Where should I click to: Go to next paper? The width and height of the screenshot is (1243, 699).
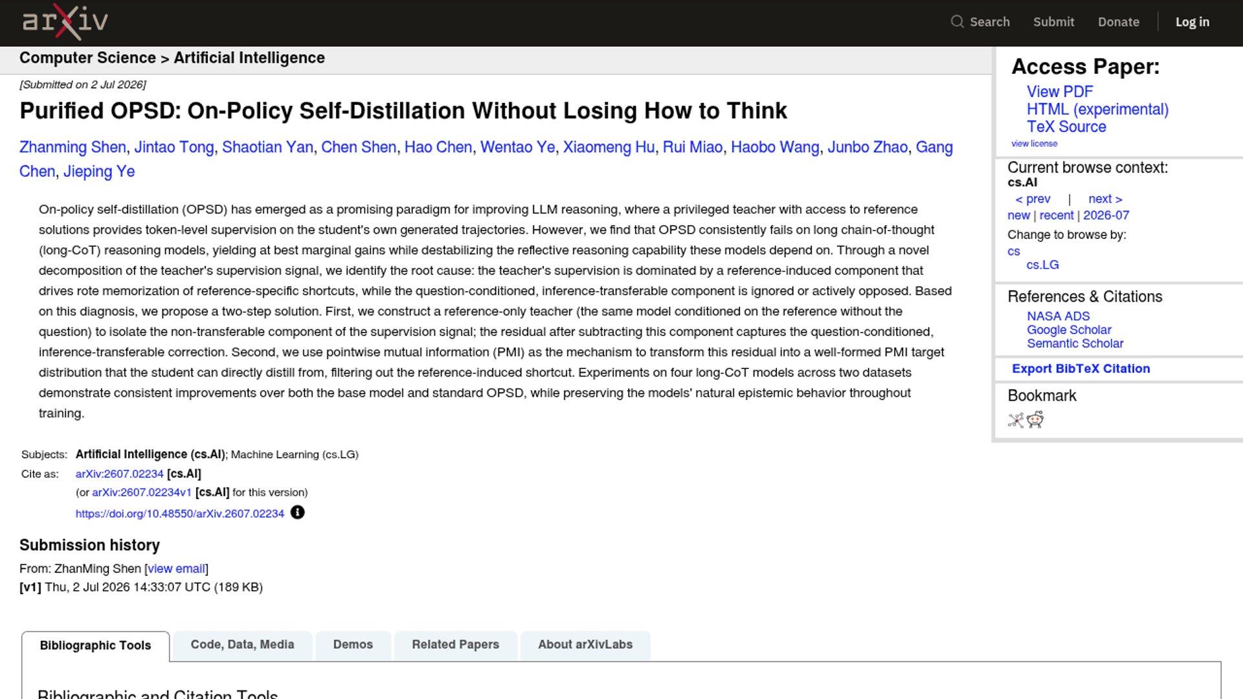point(1105,199)
